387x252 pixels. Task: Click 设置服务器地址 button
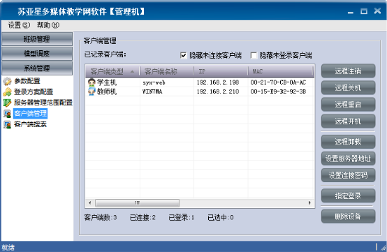pyautogui.click(x=348, y=158)
